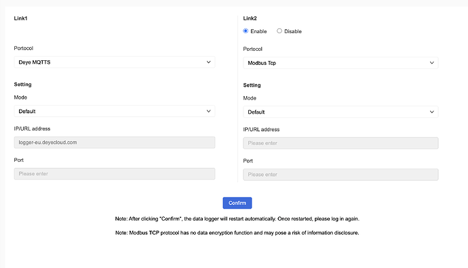The height and width of the screenshot is (268, 468).
Task: Click the Link2 Portocol label
Action: 253,49
